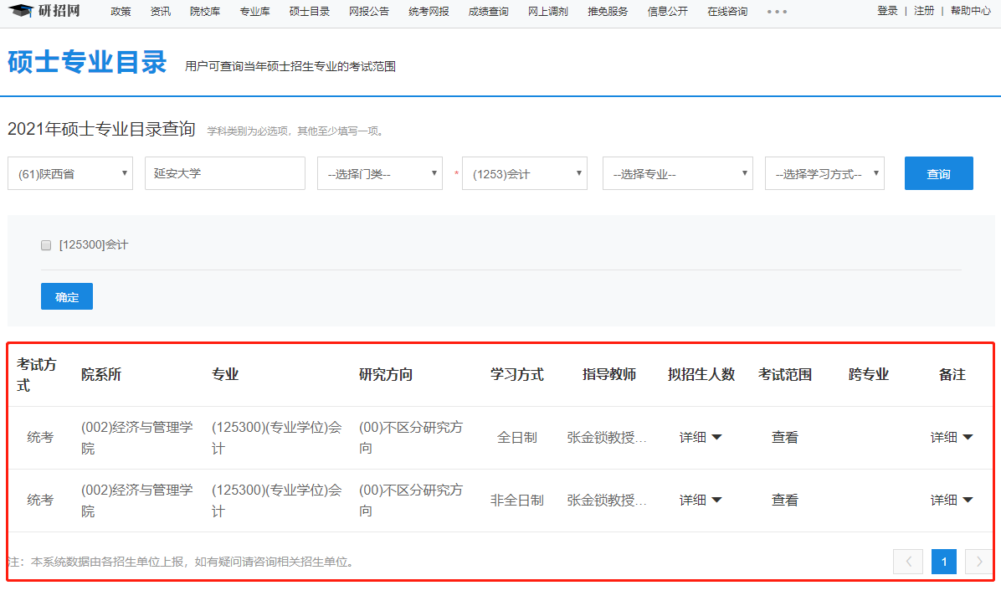Open the 信息公开 menu item
The height and width of the screenshot is (606, 1001).
pos(668,12)
